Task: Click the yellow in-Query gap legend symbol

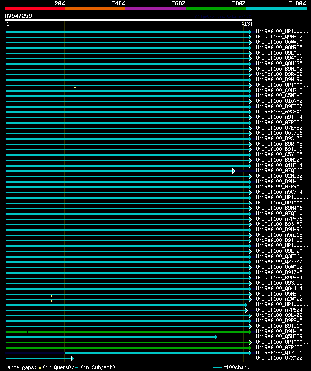Action: point(40,368)
